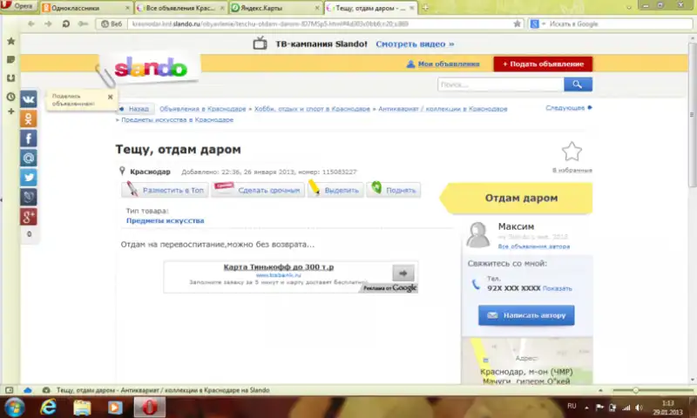
Task: Expand 'Следующее' next ad link
Action: (x=567, y=108)
